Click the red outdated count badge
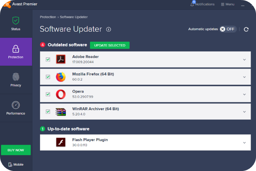 coord(42,45)
